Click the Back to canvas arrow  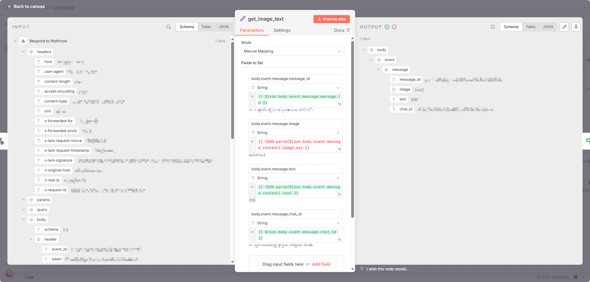click(x=10, y=6)
